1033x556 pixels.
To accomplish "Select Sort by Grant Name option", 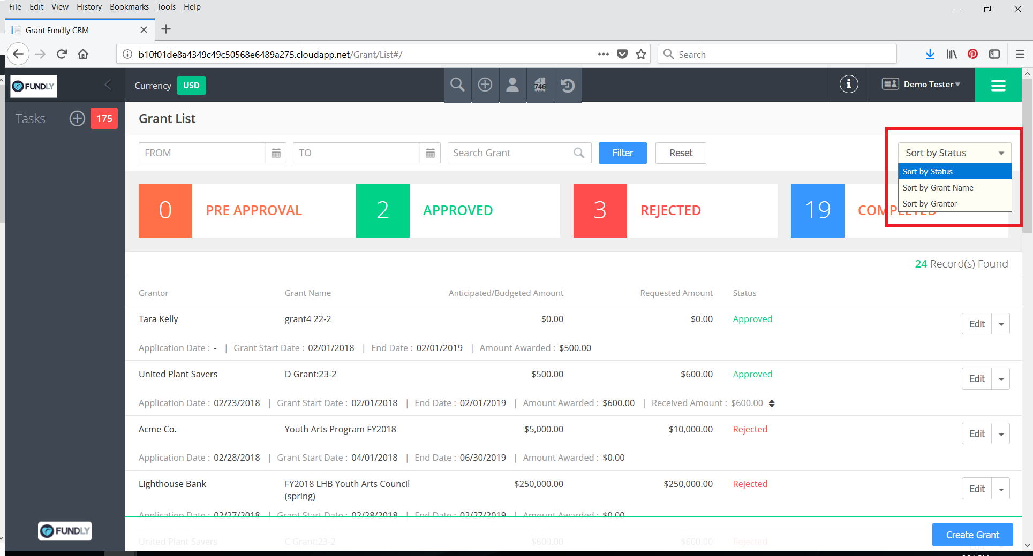I will click(x=955, y=187).
